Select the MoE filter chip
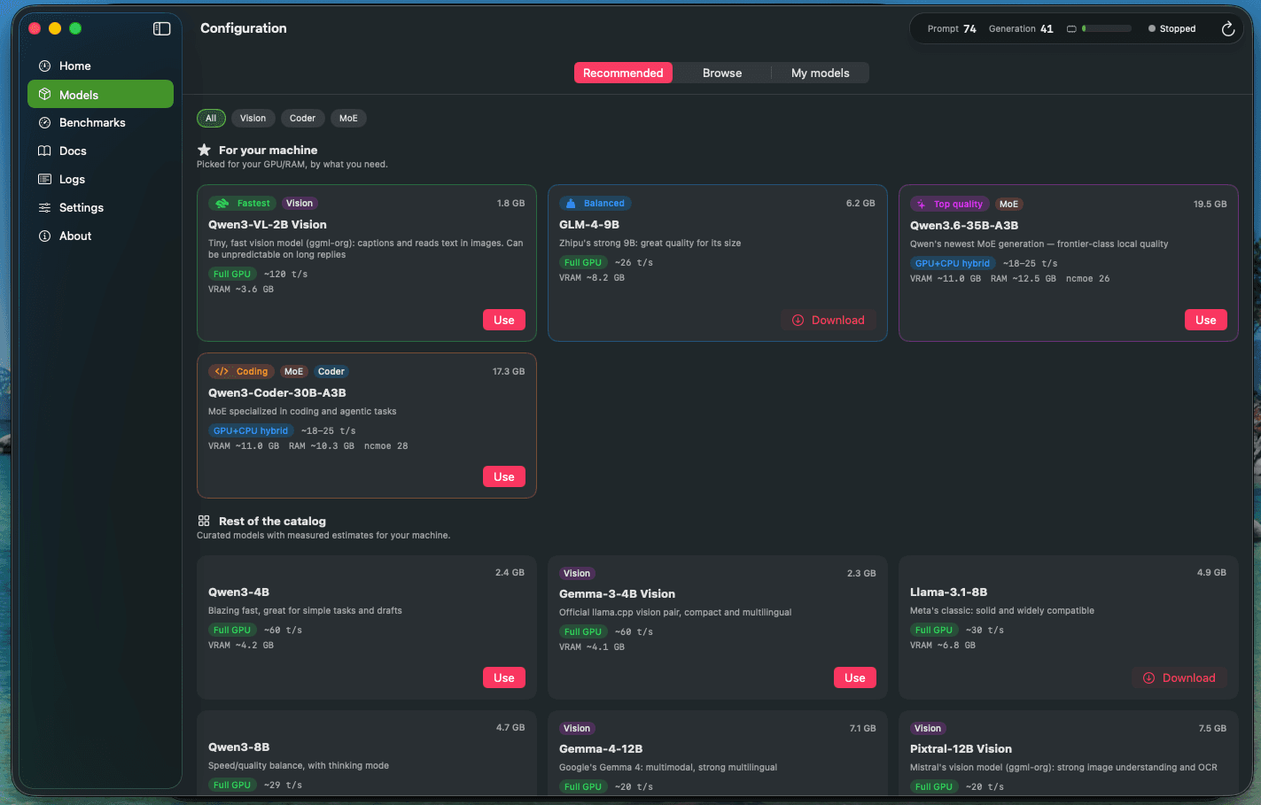 348,118
